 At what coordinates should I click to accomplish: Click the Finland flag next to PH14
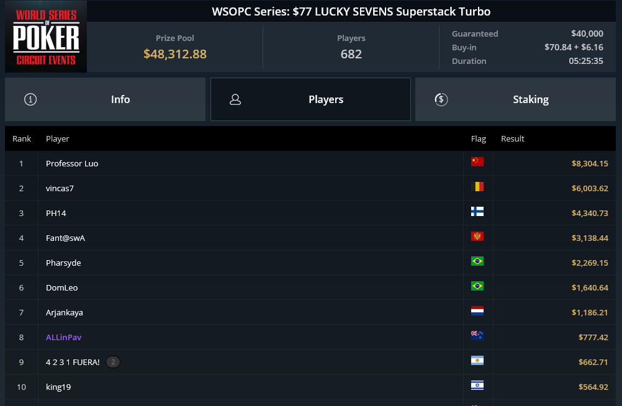(477, 212)
